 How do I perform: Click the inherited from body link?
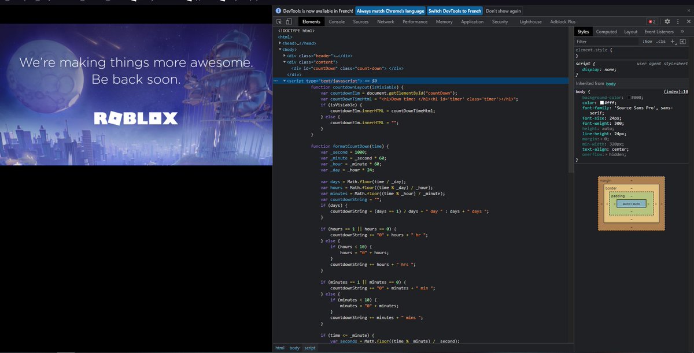[611, 84]
